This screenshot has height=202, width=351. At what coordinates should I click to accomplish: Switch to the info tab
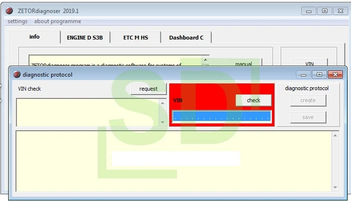(x=34, y=37)
